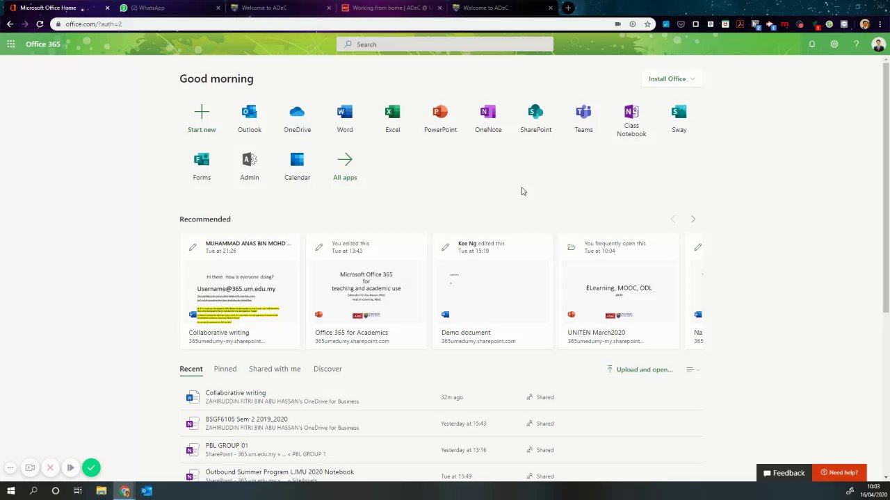Open Demo document recommended card
The height and width of the screenshot is (500, 890).
(493, 292)
